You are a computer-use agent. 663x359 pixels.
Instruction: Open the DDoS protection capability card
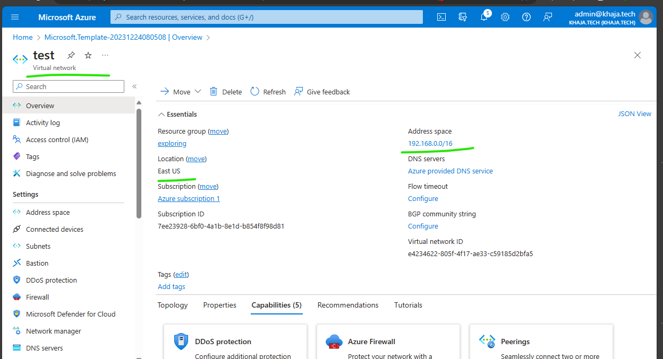pos(235,342)
